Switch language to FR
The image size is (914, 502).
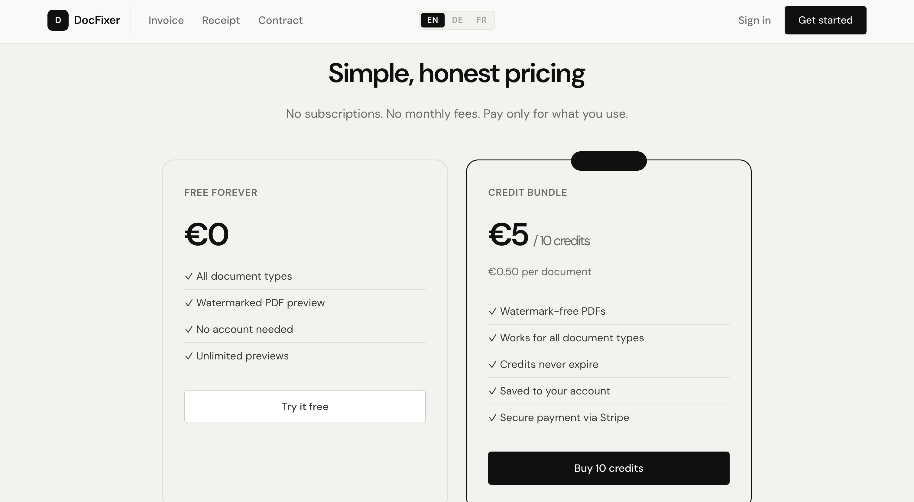[x=481, y=20]
